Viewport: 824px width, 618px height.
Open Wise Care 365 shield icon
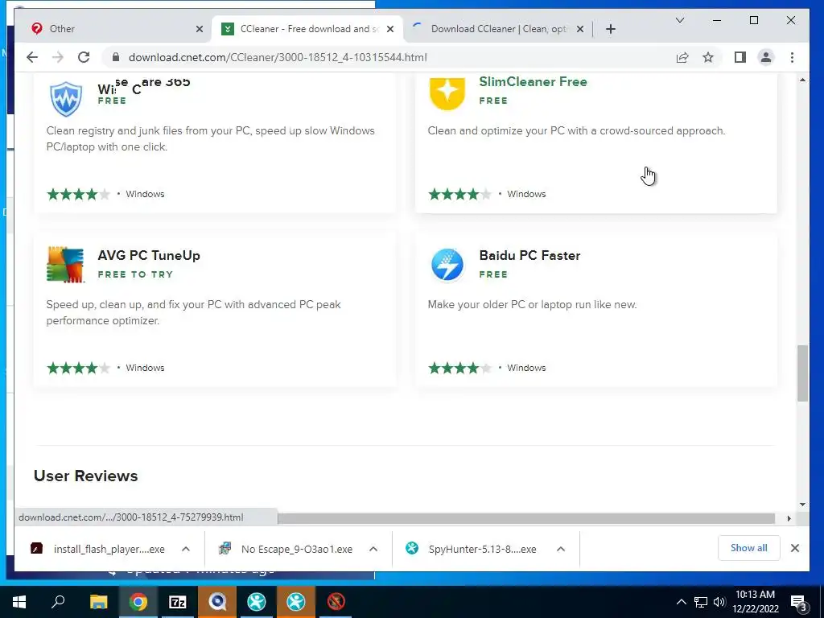pos(66,97)
